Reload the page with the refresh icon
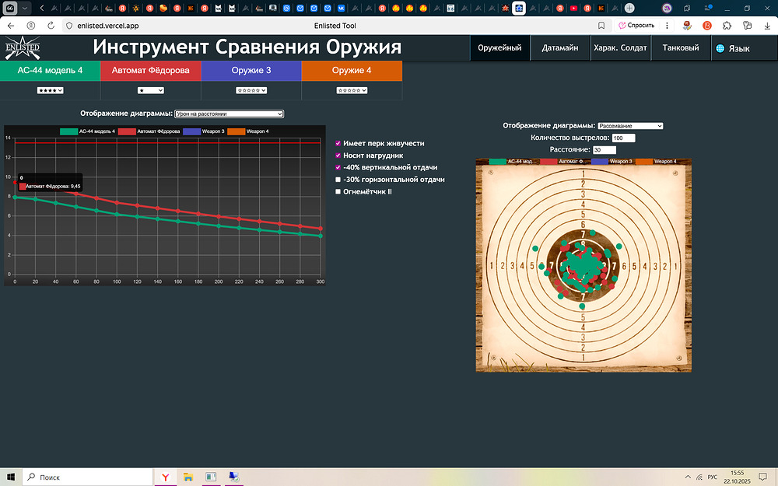The height and width of the screenshot is (486, 778). 50,25
